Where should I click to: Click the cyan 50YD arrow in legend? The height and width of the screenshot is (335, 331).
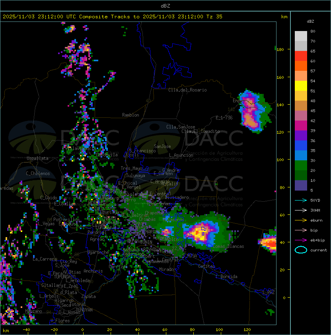click(301, 200)
